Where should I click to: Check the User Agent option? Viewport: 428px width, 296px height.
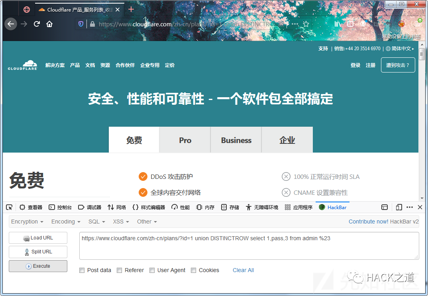(x=152, y=271)
